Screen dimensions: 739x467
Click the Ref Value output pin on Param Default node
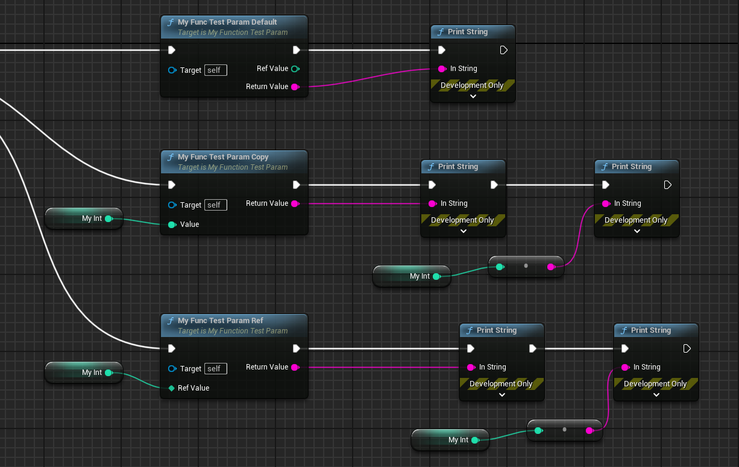click(295, 69)
